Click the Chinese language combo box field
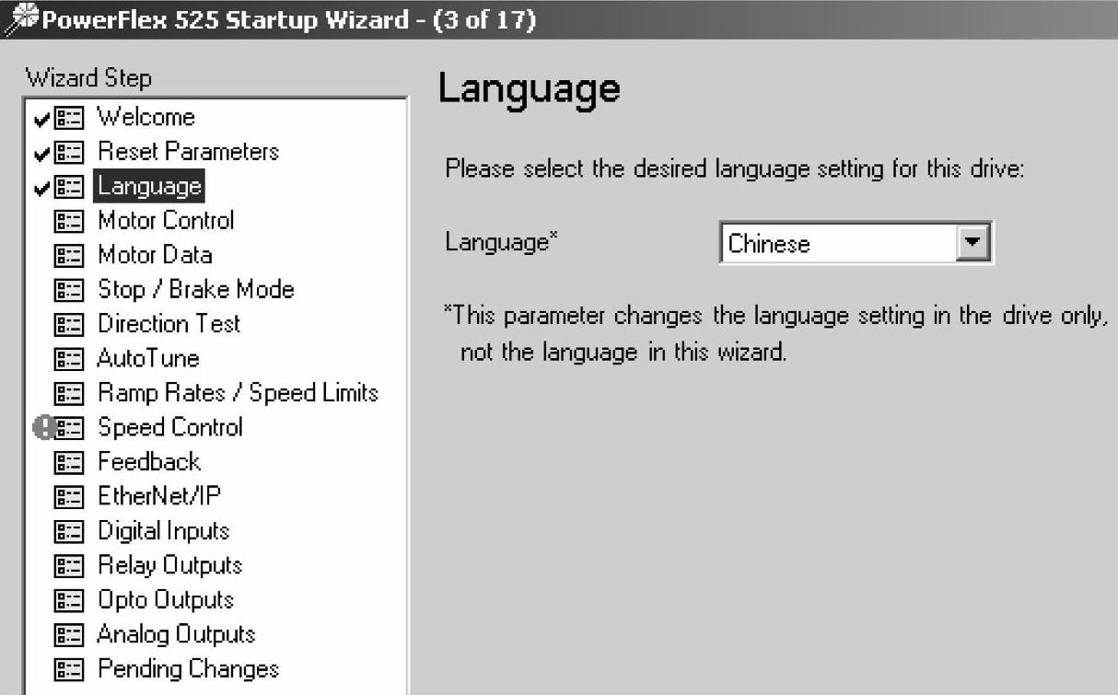Image resolution: width=1118 pixels, height=695 pixels. [x=856, y=243]
